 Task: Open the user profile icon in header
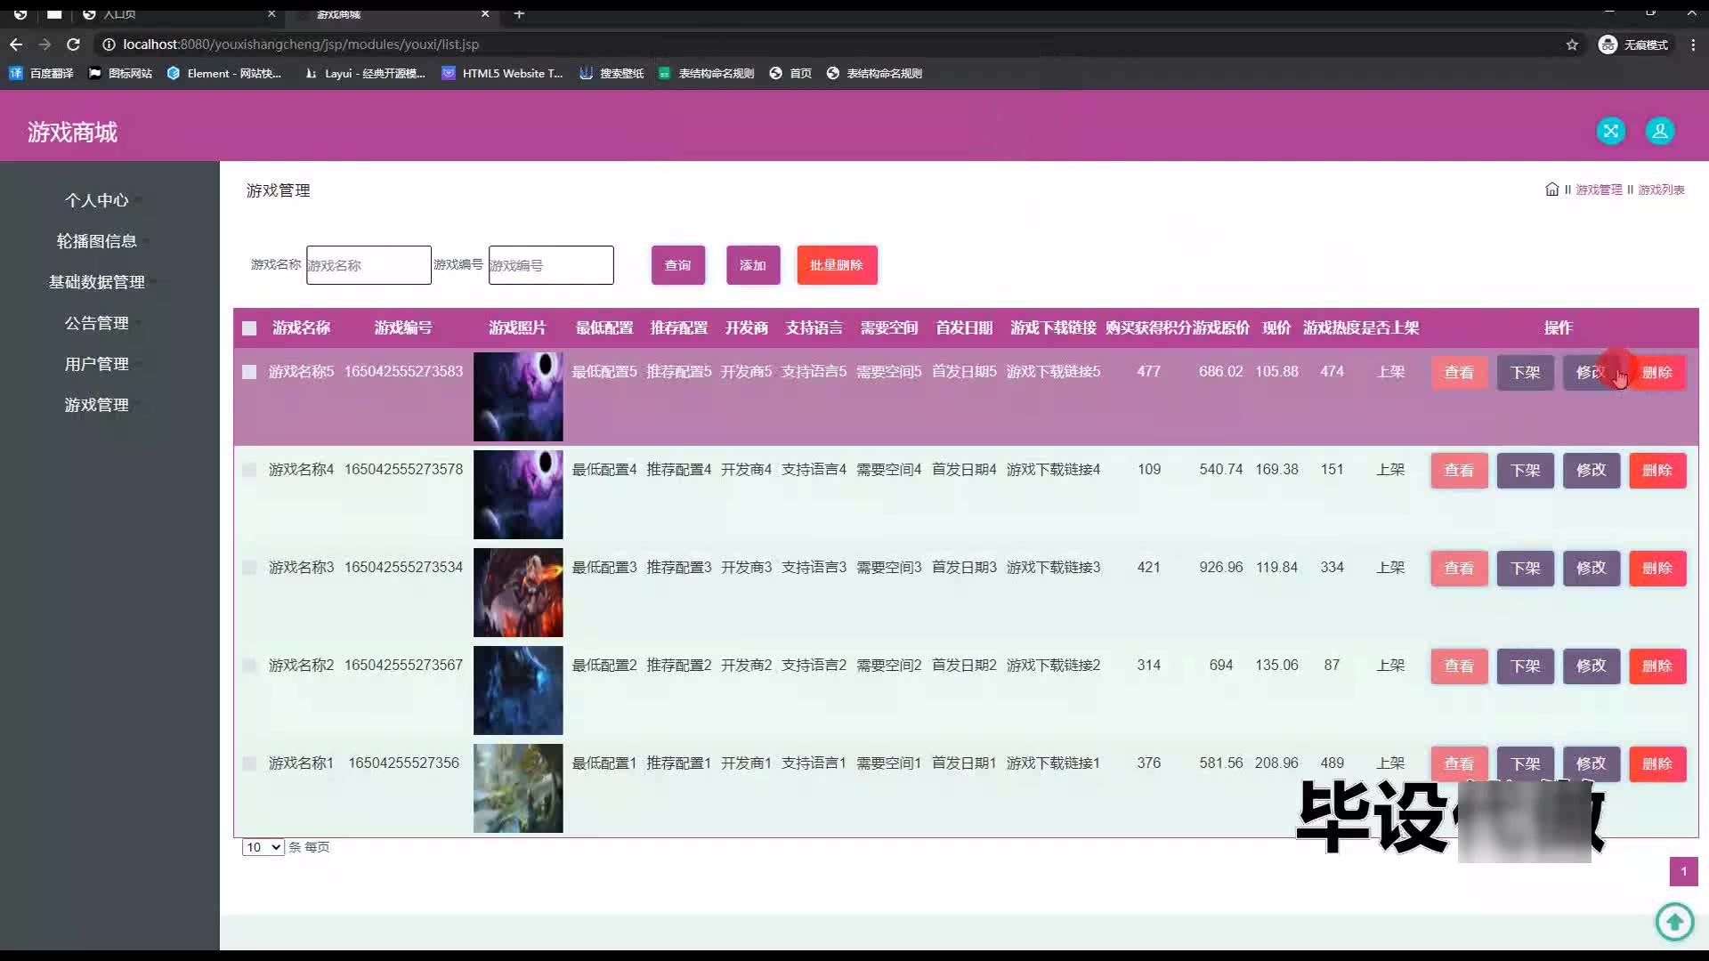1659,131
